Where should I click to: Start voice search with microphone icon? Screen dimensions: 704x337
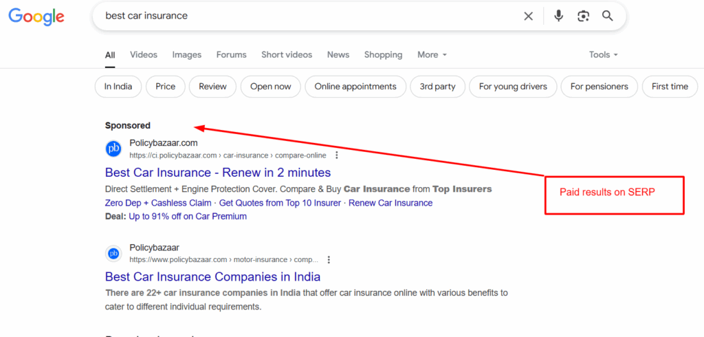pos(558,17)
